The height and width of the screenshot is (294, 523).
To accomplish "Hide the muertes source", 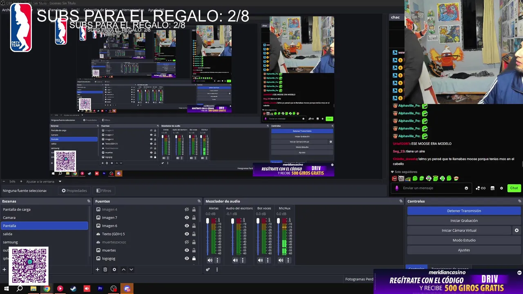I will pos(187,250).
